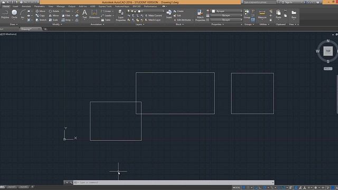Open the Insert ribbon tab
Image resolution: width=338 pixels, height=190 pixels.
coord(15,6)
